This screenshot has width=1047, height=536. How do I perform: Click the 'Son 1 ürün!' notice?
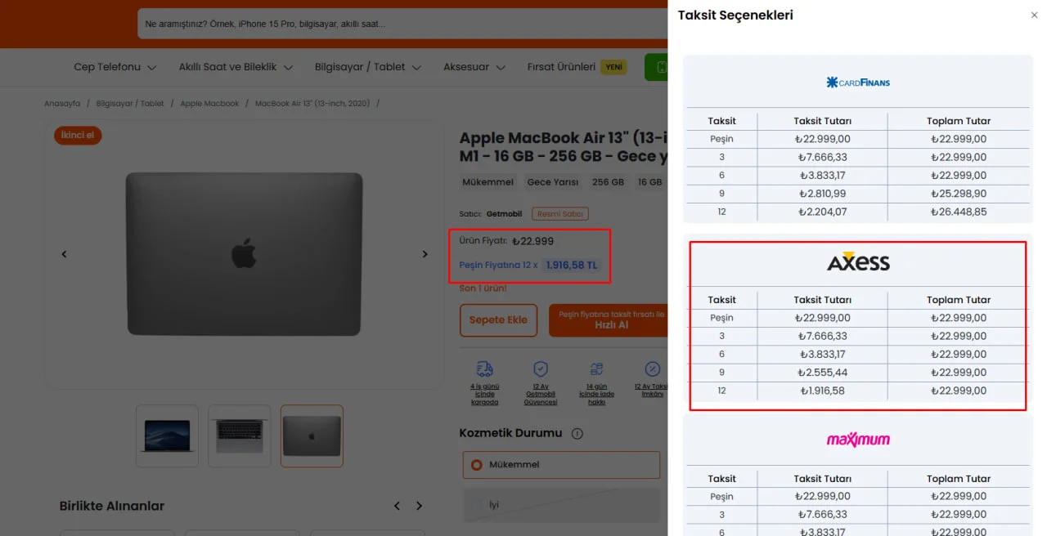(x=483, y=288)
